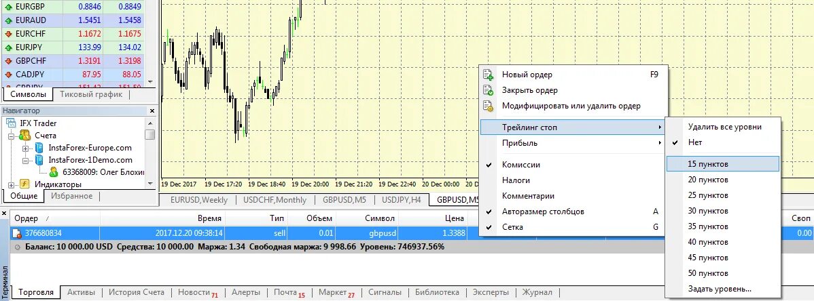Viewport: 814px width, 301px height.
Task: Select 45 пунктов trailing stop
Action: 723,258
